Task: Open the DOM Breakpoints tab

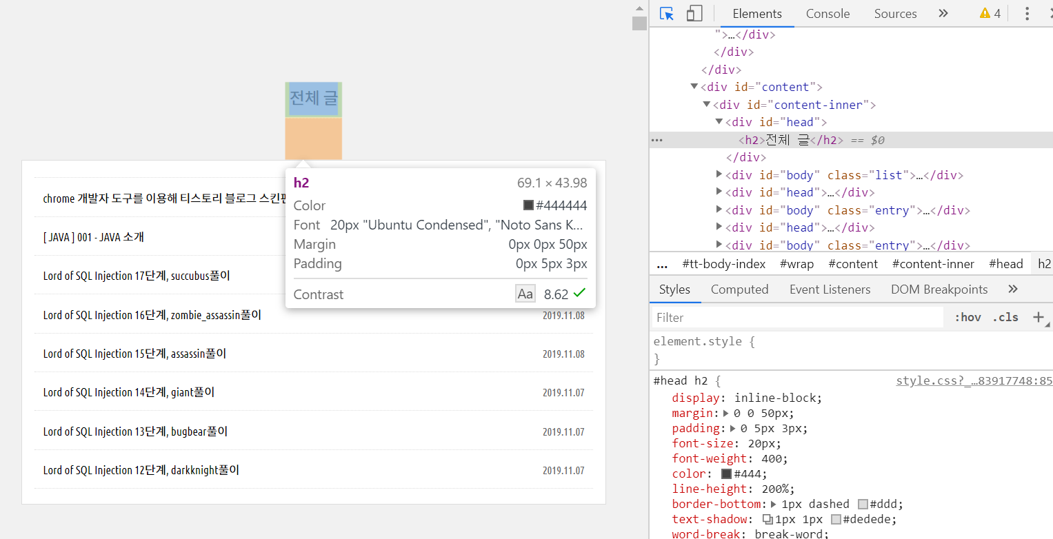Action: click(x=939, y=289)
